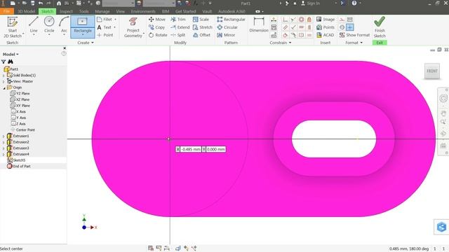Click the X coordinate input field
The height and width of the screenshot is (252, 449).
pos(191,149)
